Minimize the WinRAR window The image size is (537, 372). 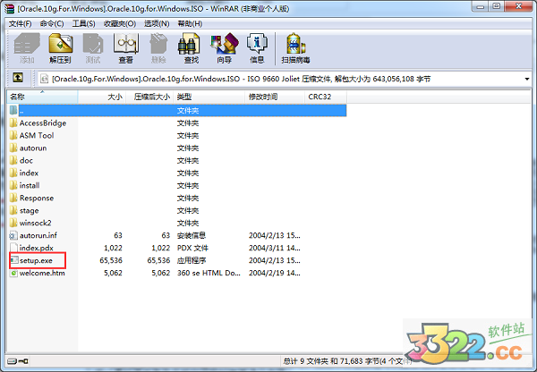click(480, 6)
